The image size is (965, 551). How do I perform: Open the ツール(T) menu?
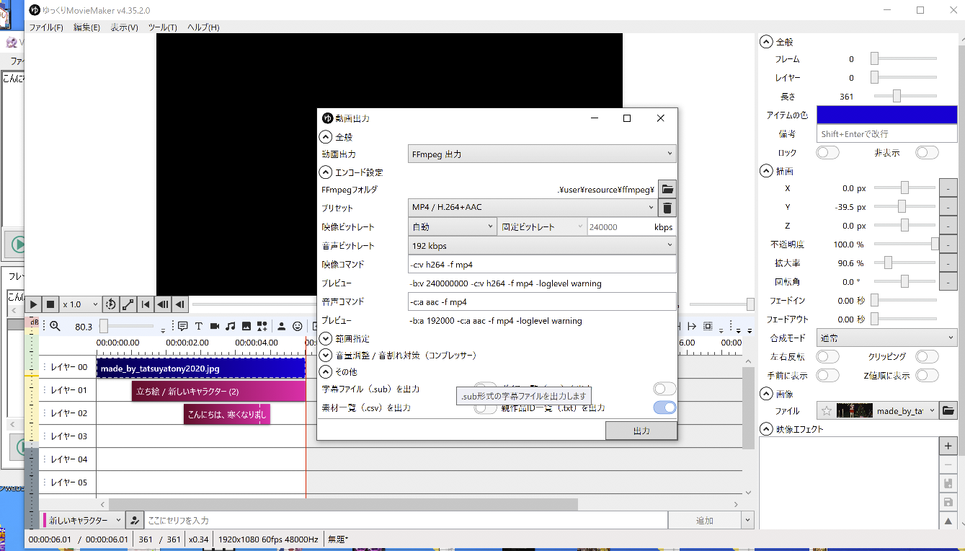tap(162, 27)
